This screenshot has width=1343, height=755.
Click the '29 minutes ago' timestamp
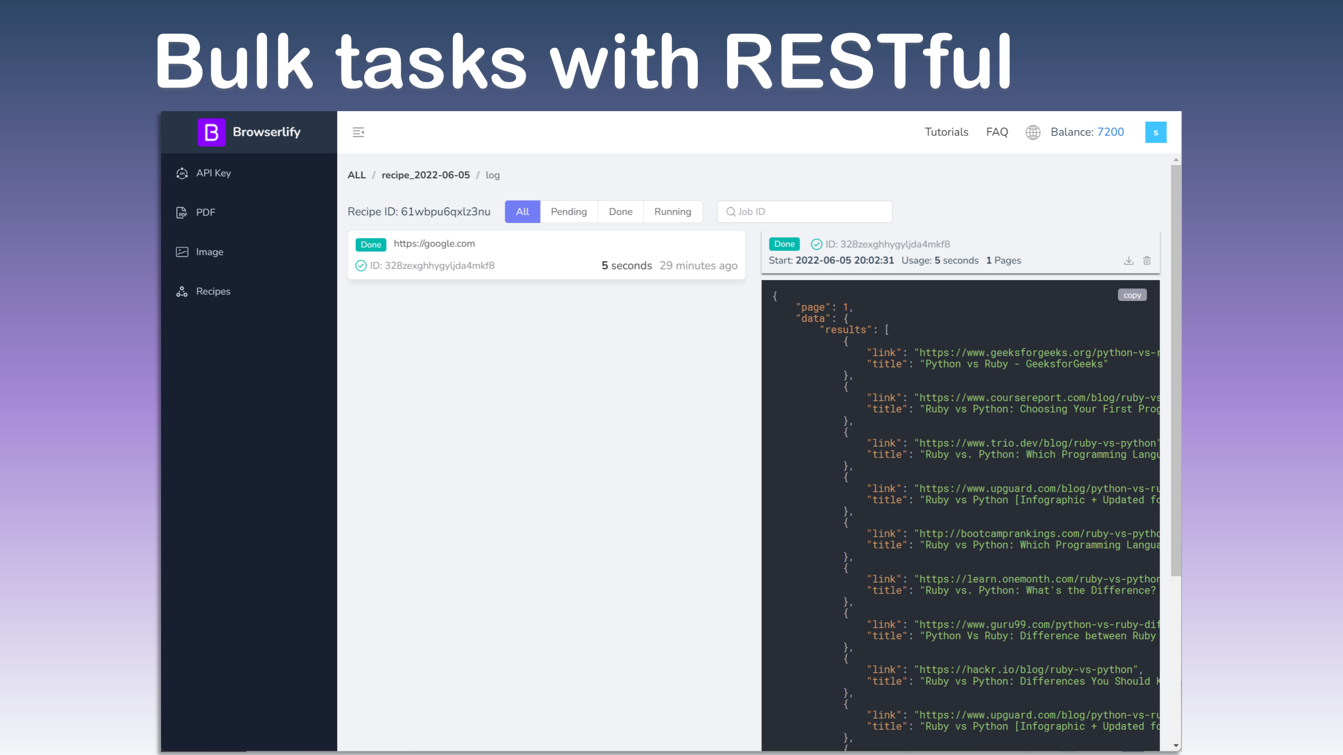pyautogui.click(x=698, y=266)
